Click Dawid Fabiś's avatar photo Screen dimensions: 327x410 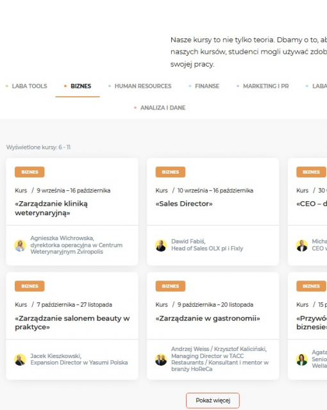161,245
